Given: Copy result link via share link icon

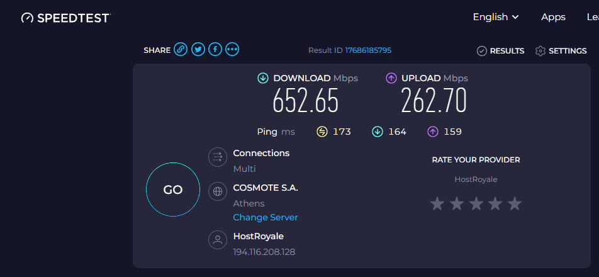Looking at the screenshot, I should (181, 49).
